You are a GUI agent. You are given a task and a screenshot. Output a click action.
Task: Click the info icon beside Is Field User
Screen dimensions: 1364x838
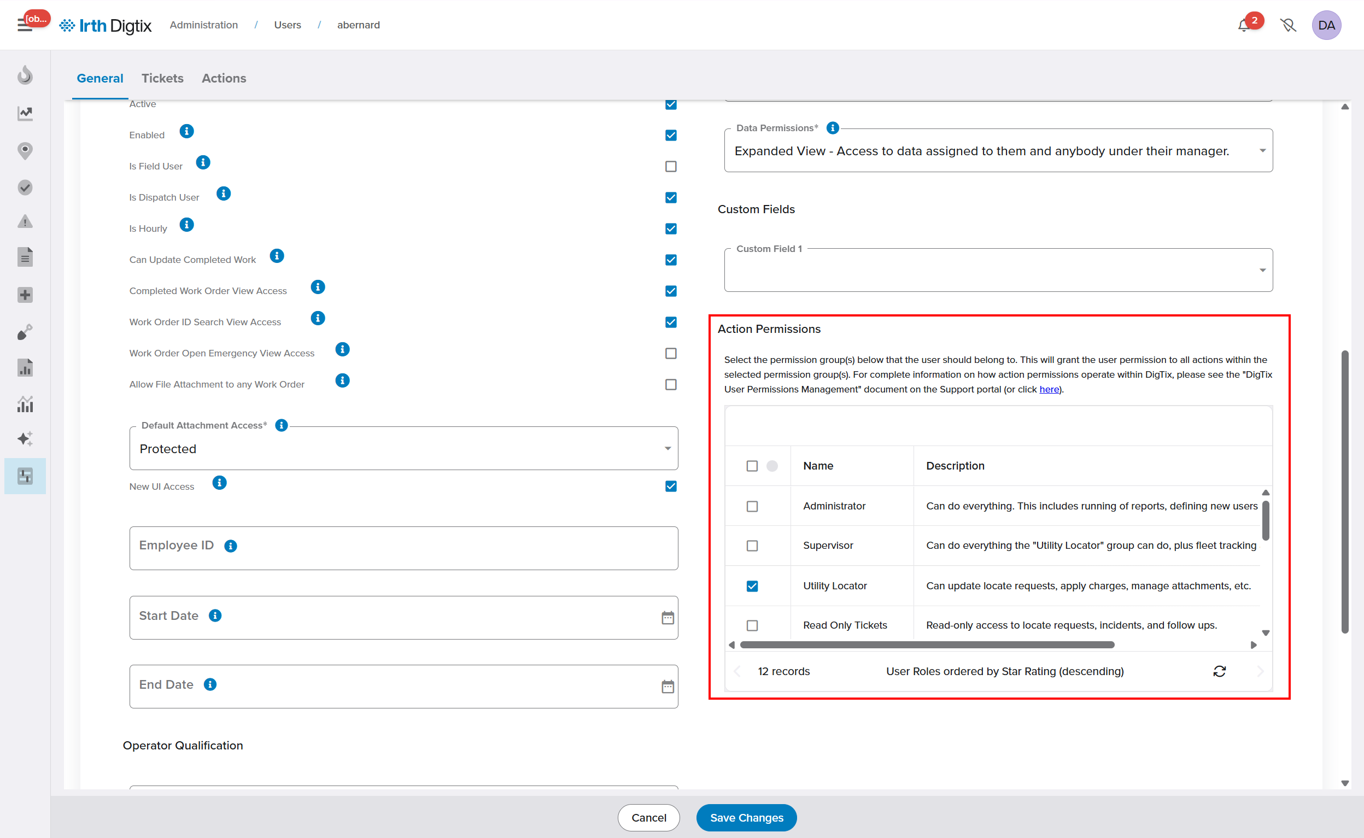pos(203,162)
